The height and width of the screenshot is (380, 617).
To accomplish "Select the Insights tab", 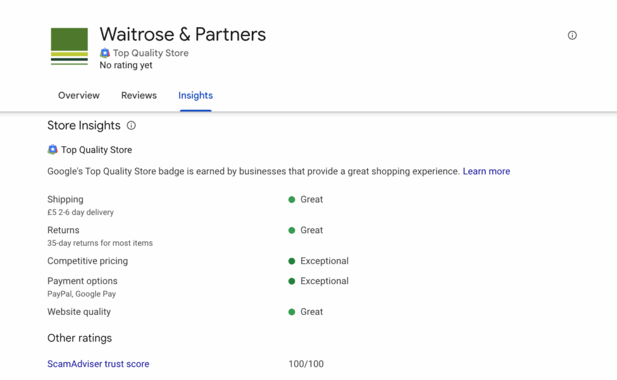I will click(x=196, y=95).
